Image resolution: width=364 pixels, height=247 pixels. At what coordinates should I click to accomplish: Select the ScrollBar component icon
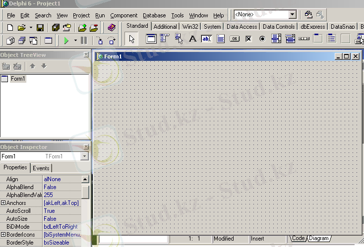coord(304,39)
